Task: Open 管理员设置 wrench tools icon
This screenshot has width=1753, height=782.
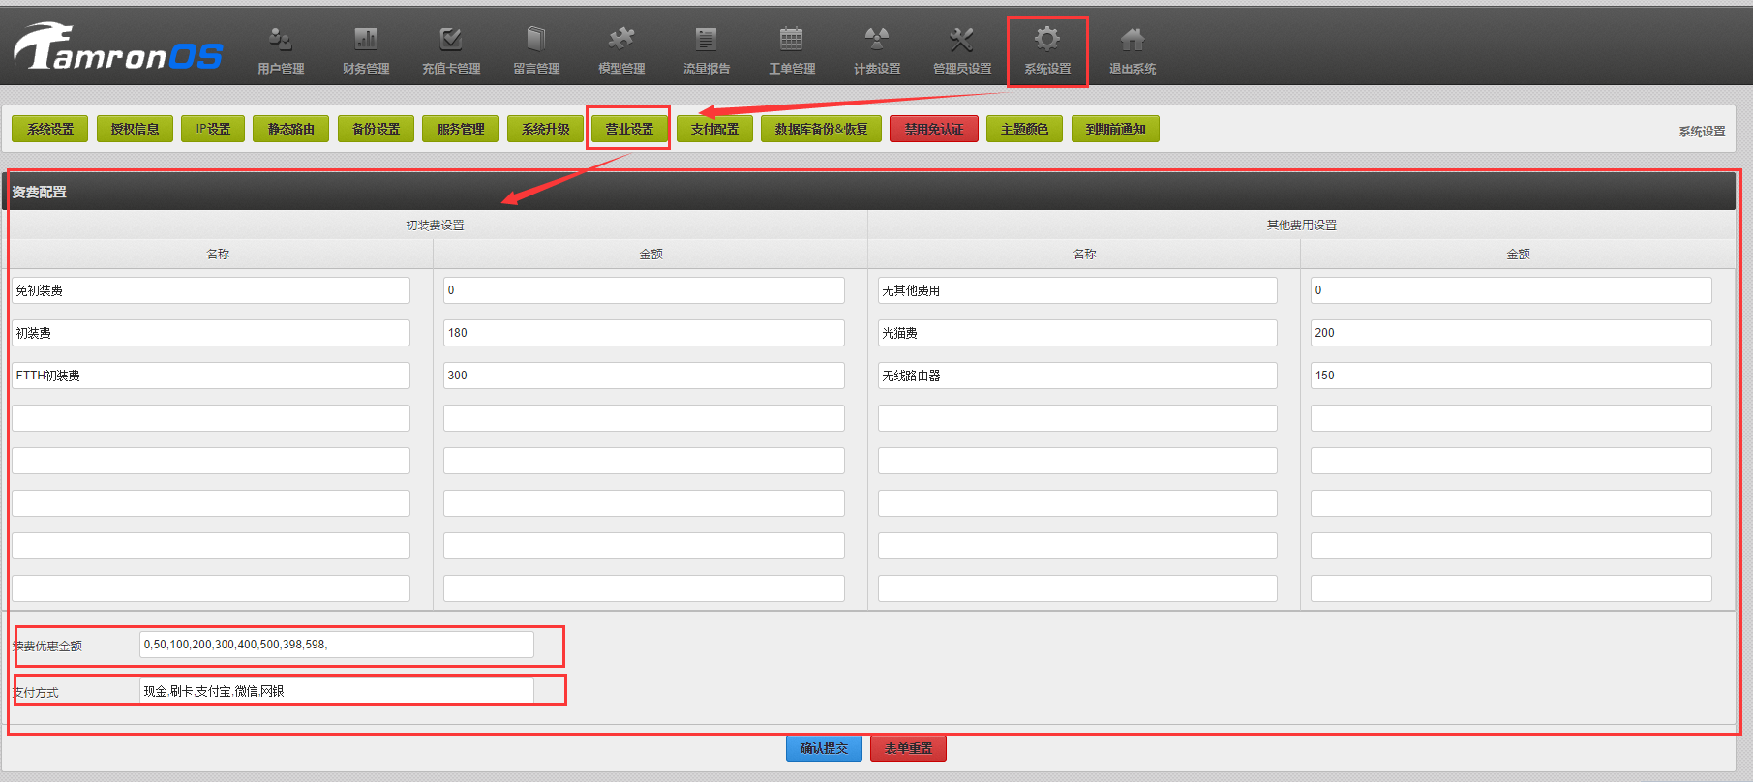Action: 962,40
